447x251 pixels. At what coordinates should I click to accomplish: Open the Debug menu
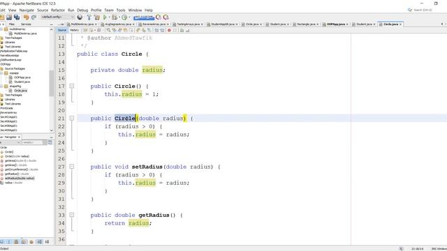(82, 10)
